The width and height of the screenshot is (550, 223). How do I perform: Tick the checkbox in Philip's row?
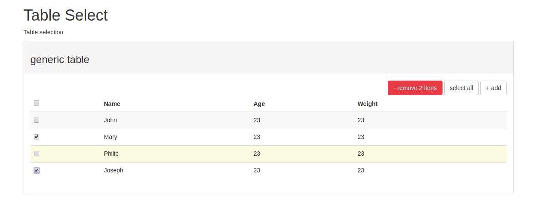click(x=37, y=154)
